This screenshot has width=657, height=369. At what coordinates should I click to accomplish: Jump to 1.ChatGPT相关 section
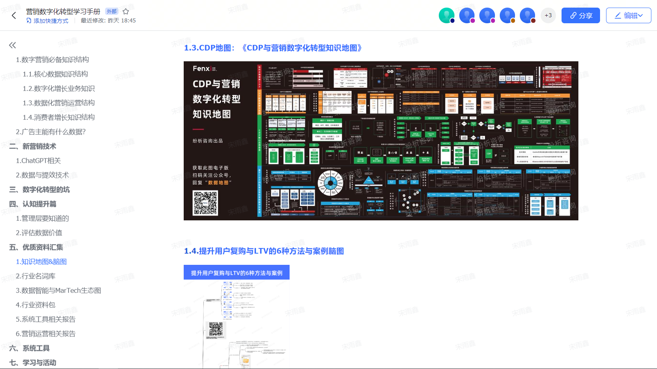click(38, 161)
